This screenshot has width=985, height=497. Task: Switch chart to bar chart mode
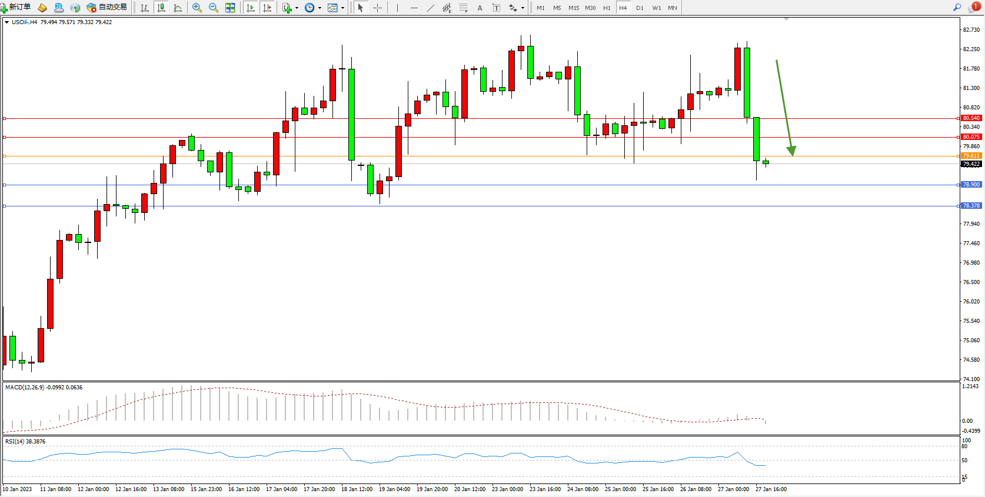(145, 8)
